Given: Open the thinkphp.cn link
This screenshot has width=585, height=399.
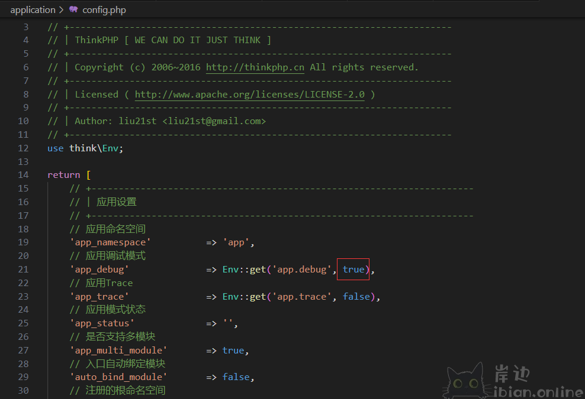Looking at the screenshot, I should (x=255, y=67).
